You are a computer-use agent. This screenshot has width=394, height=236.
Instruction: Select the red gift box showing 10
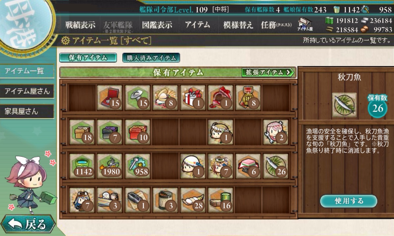tap(137, 132)
